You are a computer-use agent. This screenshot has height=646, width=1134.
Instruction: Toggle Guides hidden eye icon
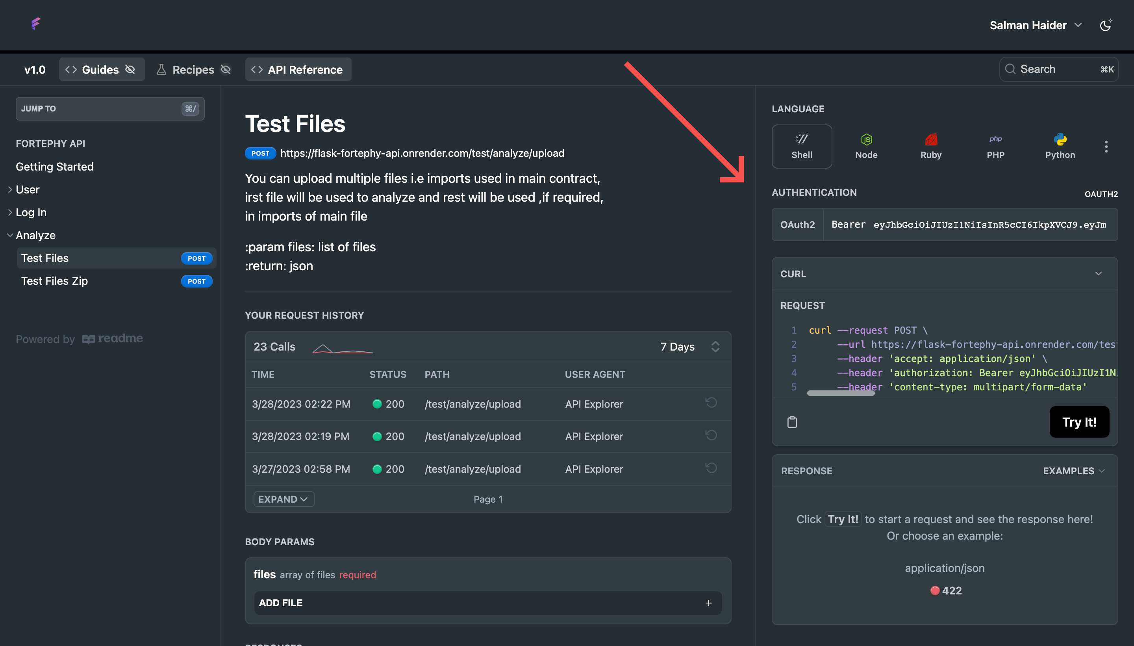[130, 69]
